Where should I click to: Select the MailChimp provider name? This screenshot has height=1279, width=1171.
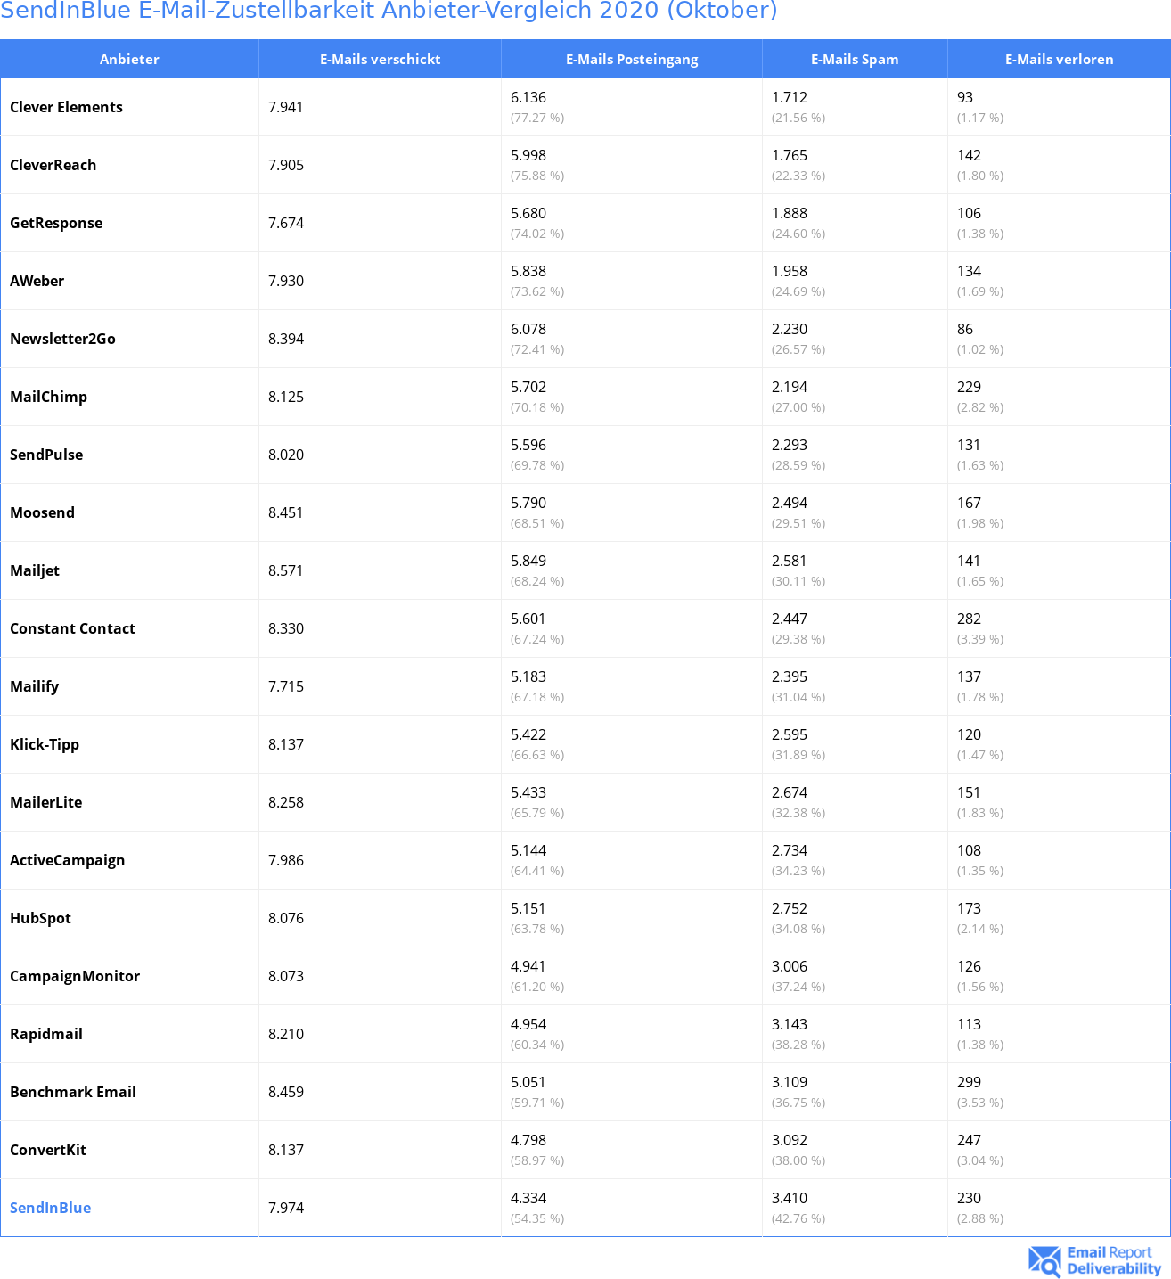click(x=48, y=397)
